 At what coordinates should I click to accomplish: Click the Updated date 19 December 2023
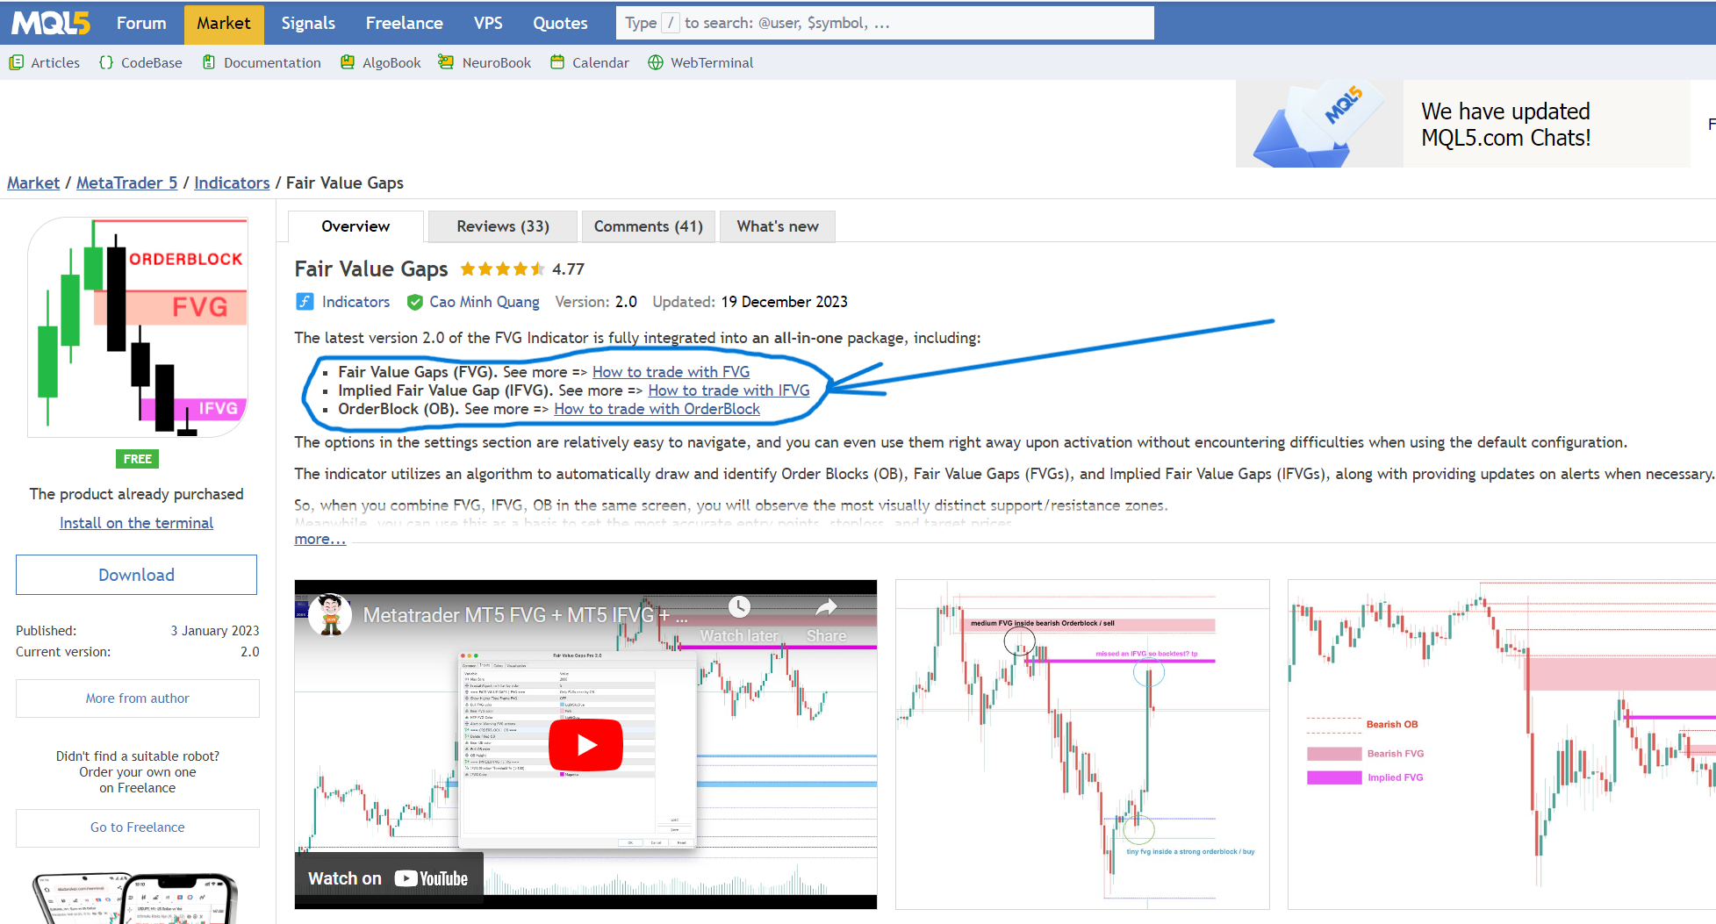tap(784, 302)
